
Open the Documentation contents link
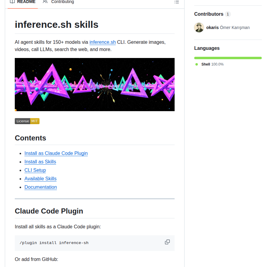coord(41,187)
